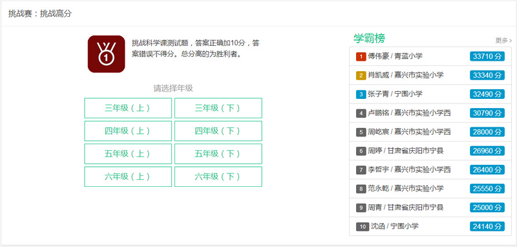Click the rank 4 gray badge
Image resolution: width=517 pixels, height=247 pixels.
click(x=361, y=113)
